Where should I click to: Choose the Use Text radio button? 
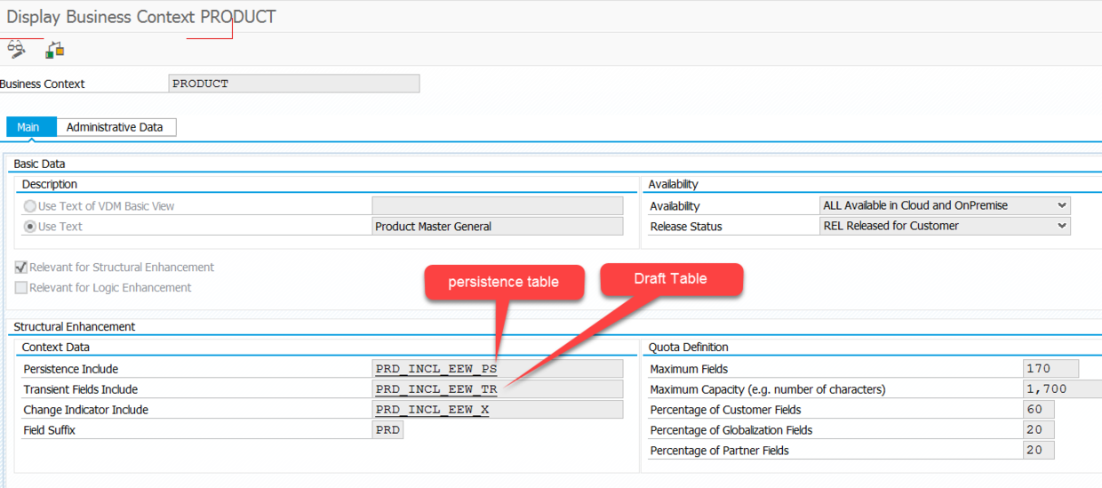30,227
